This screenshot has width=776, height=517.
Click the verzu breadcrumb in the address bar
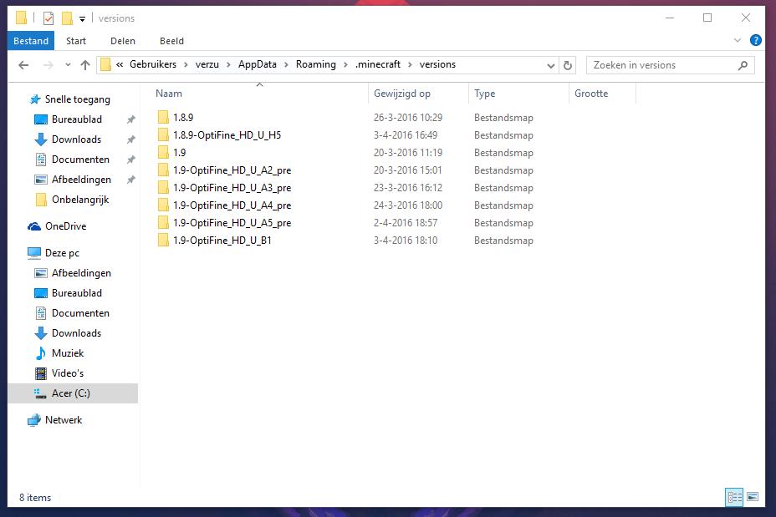point(207,65)
